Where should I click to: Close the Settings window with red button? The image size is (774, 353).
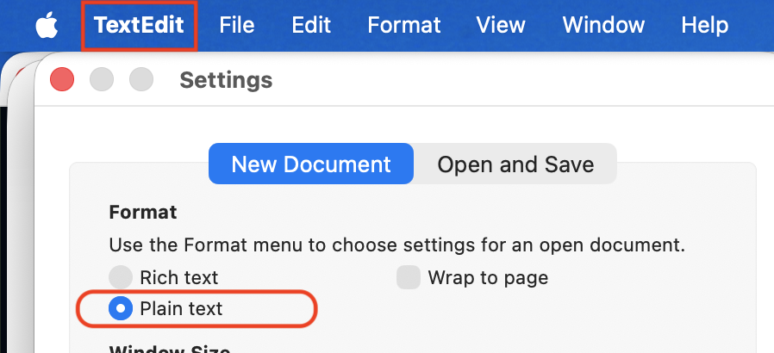click(62, 79)
